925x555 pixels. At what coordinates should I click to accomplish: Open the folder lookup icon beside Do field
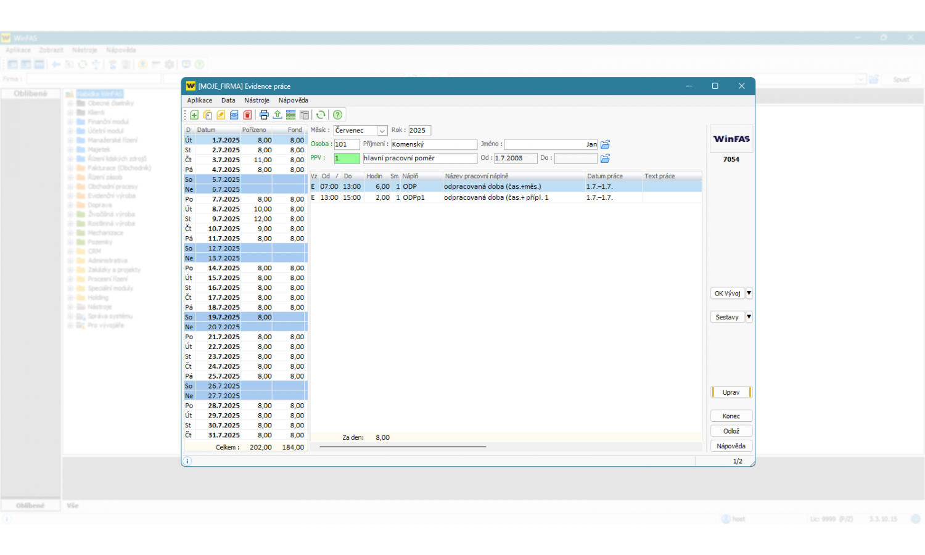[x=605, y=158]
